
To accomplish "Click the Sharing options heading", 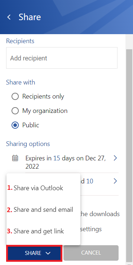I will coord(28,144).
